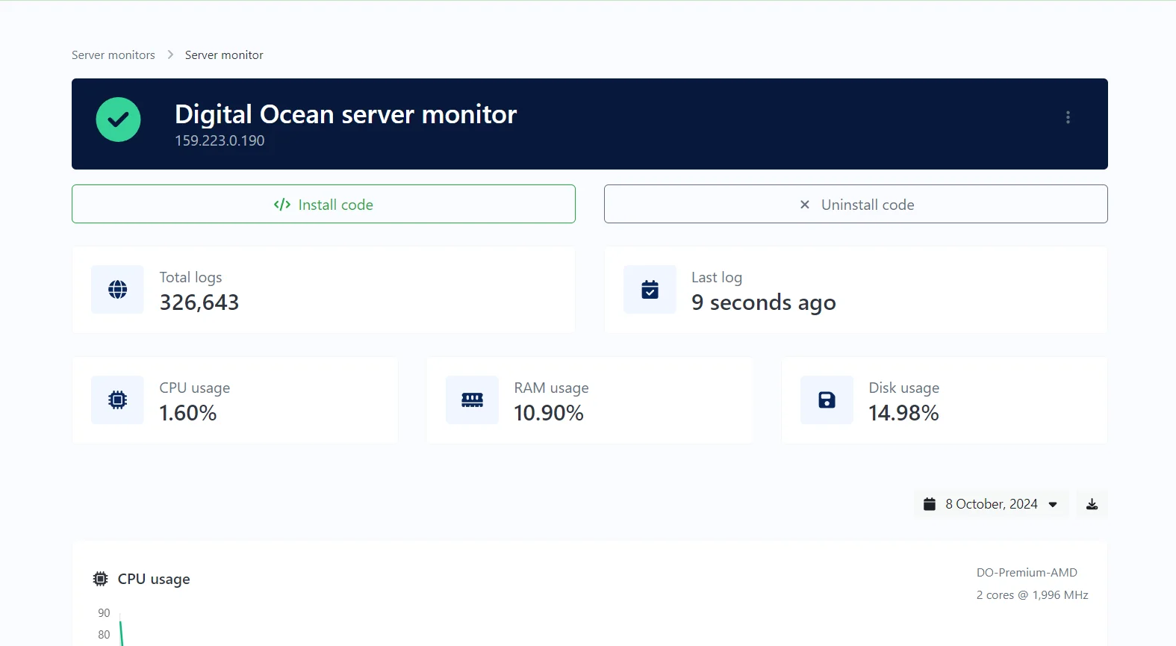Click the CPU chip icon in CPU usage card
The image size is (1176, 646).
(x=117, y=400)
